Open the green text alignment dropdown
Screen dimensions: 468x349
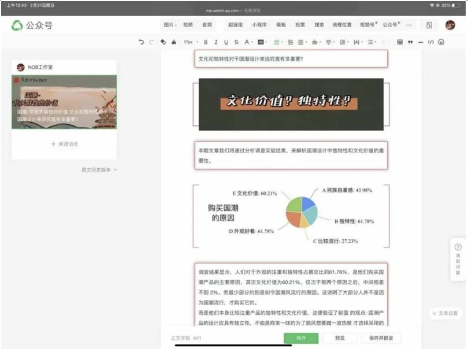278,42
